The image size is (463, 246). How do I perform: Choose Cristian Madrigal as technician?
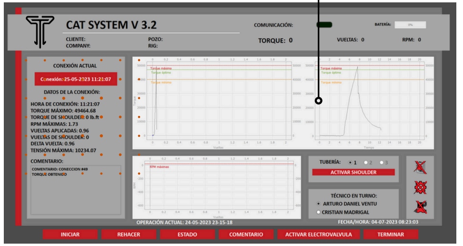coord(319,212)
